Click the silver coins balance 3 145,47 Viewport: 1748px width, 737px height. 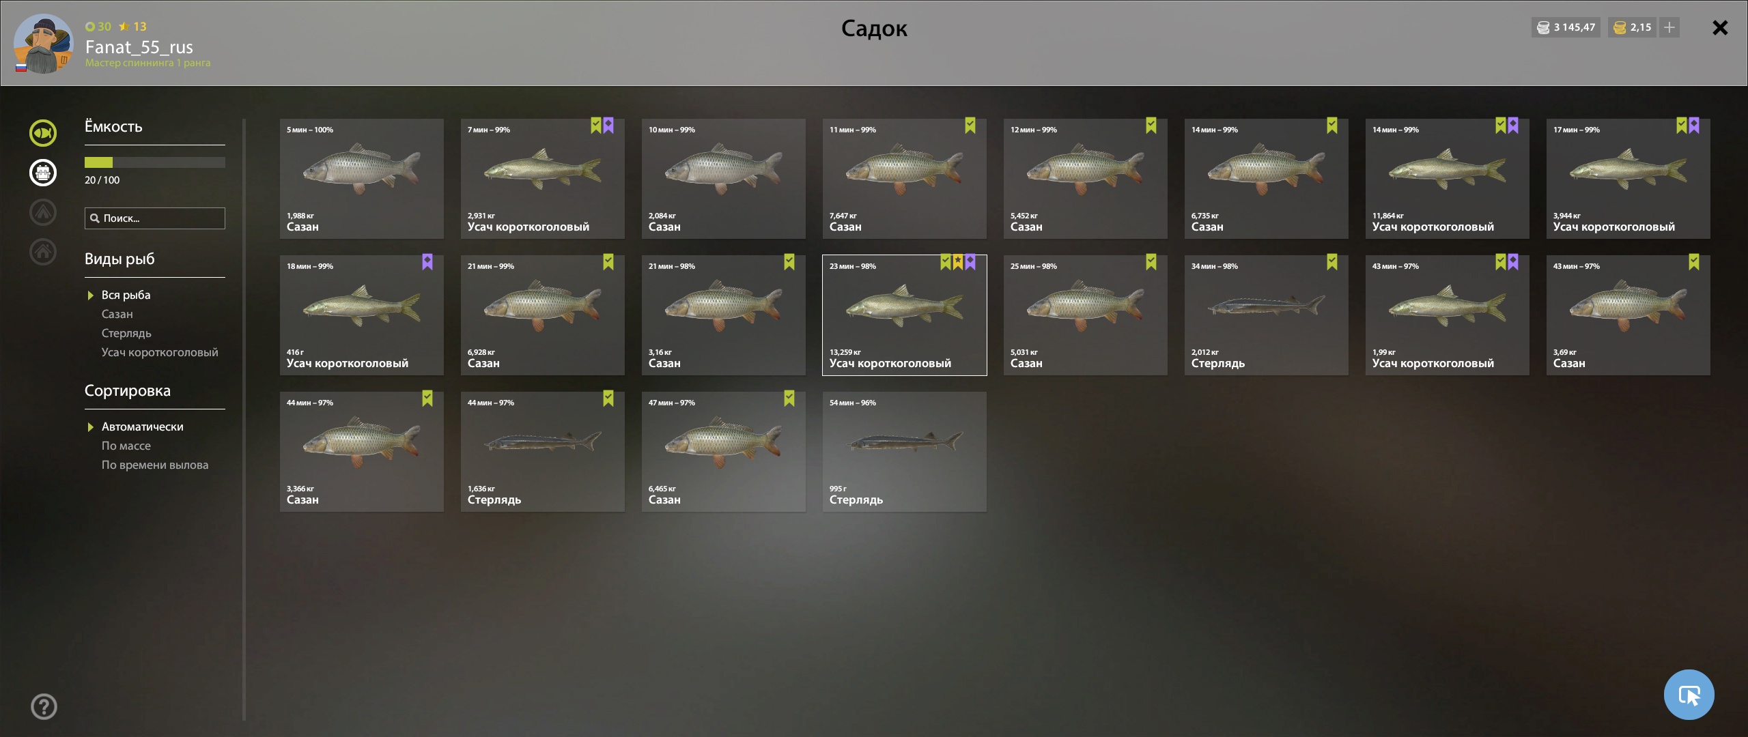1566,27
